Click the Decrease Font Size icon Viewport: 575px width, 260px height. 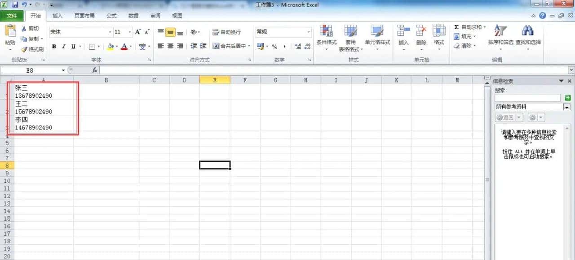147,32
